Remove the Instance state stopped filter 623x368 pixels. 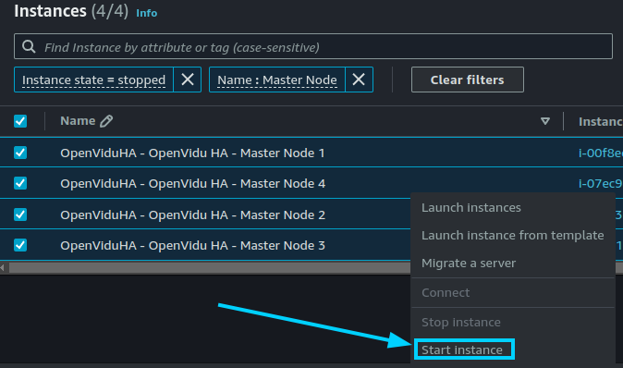point(188,80)
